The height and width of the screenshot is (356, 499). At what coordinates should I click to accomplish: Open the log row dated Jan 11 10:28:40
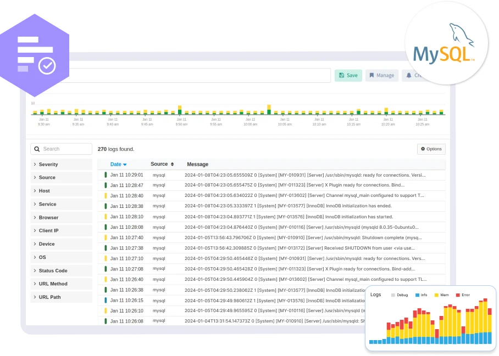pyautogui.click(x=271, y=196)
